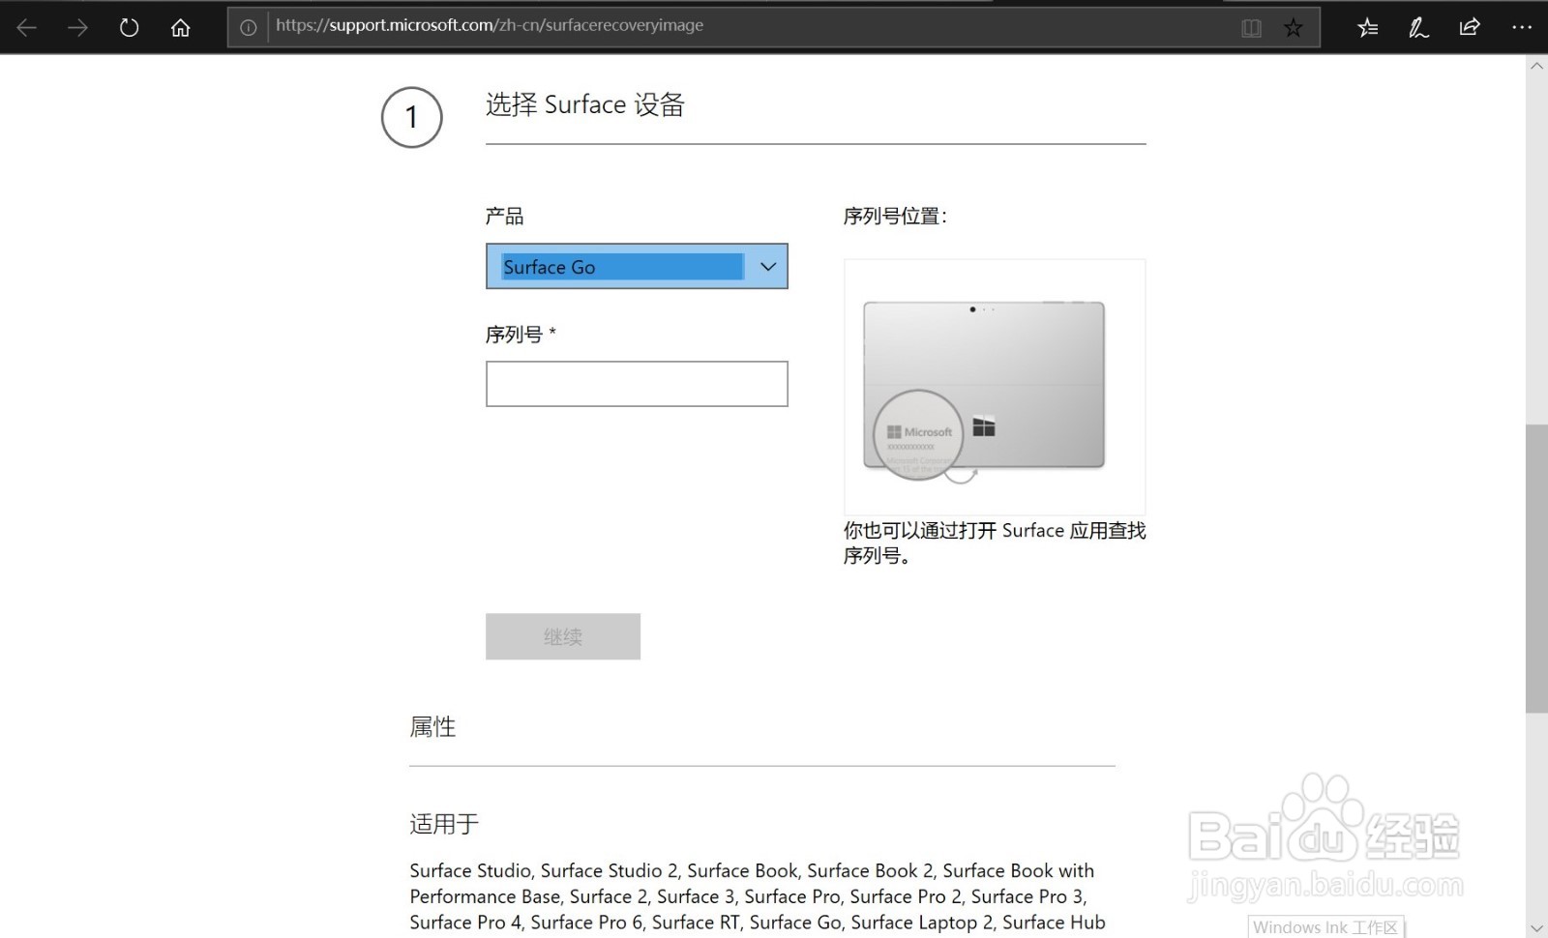Click the address bar URL
Screen dimensions: 1548x938
coord(490,25)
